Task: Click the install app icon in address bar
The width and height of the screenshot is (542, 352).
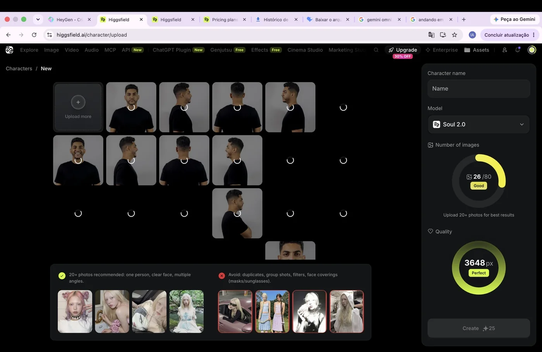Action: coord(443,35)
